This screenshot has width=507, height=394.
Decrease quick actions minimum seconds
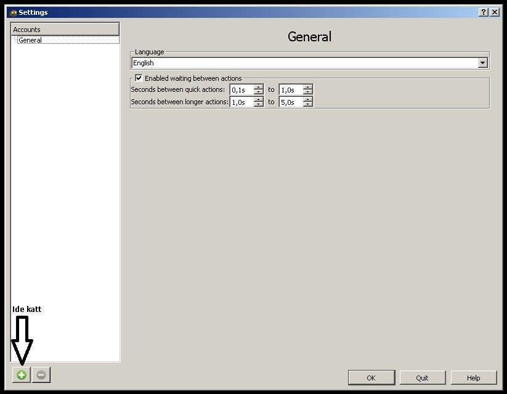tap(258, 92)
